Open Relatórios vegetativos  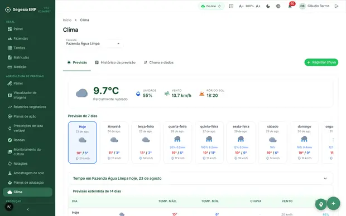point(27,107)
